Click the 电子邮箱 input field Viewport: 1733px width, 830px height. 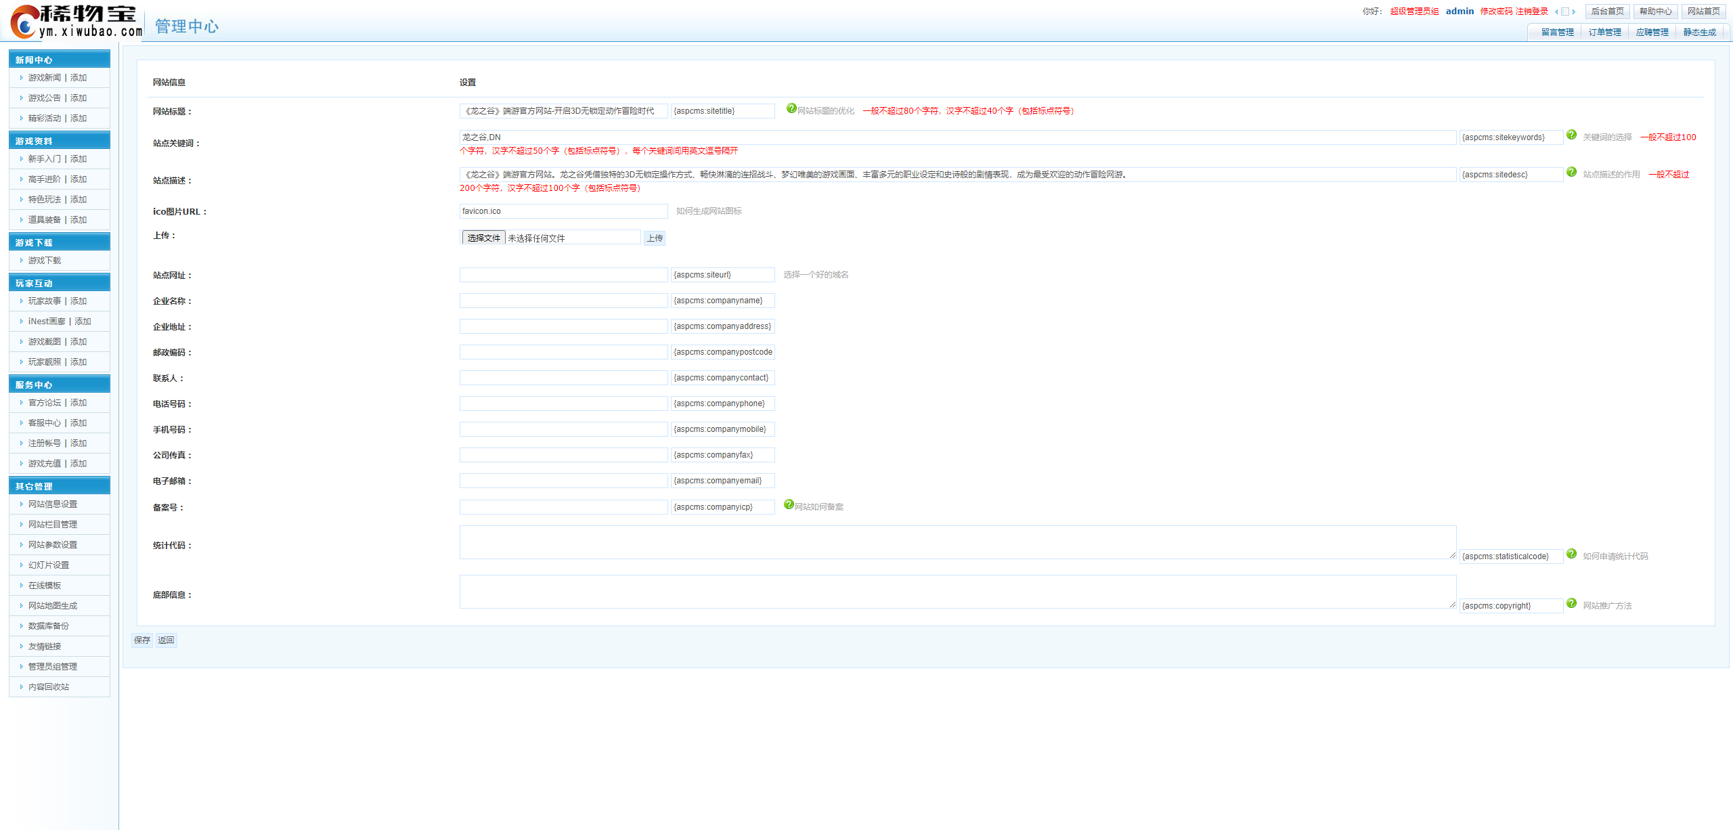[x=563, y=481]
